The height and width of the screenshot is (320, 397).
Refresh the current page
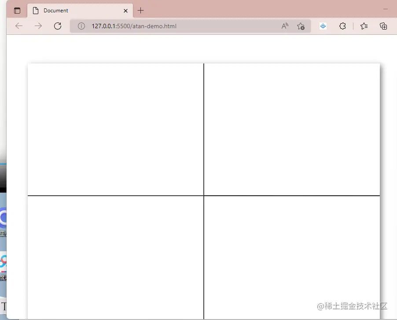(58, 26)
